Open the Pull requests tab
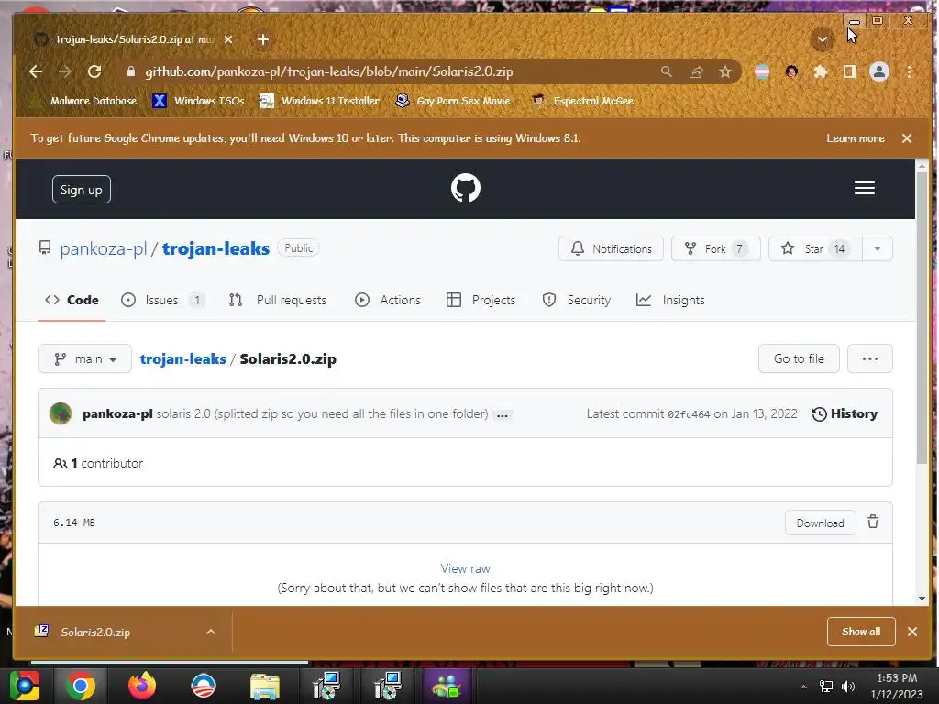939x704 pixels. (277, 300)
